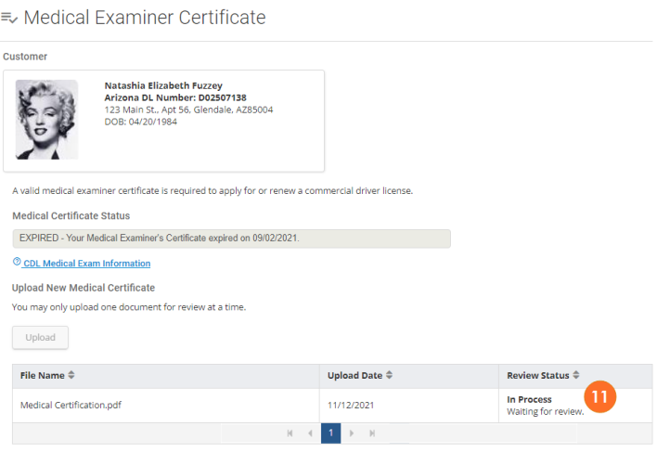Go to previous page of results

[x=310, y=433]
